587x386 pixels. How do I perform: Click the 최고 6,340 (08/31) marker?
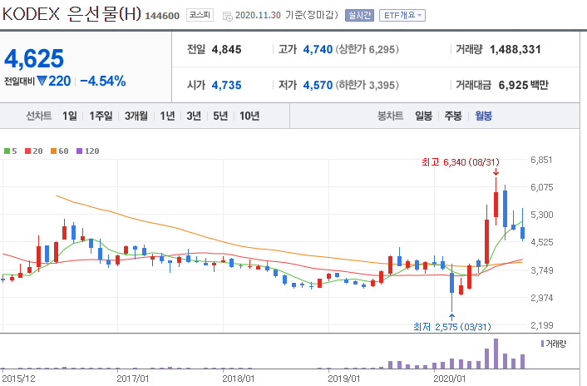coord(461,162)
